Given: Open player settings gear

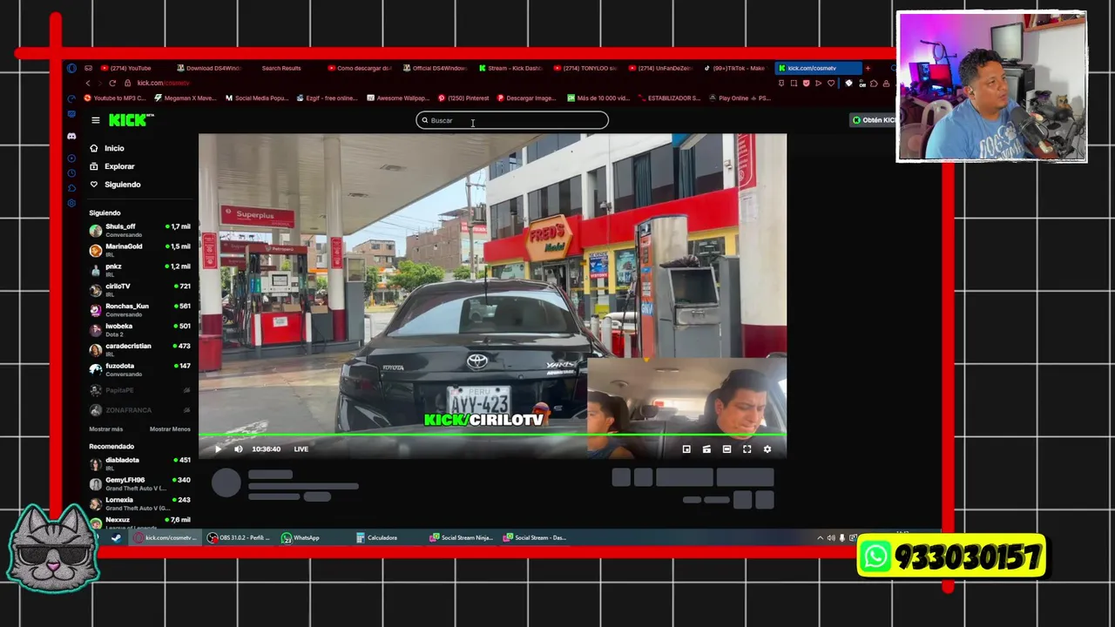Looking at the screenshot, I should coord(767,449).
